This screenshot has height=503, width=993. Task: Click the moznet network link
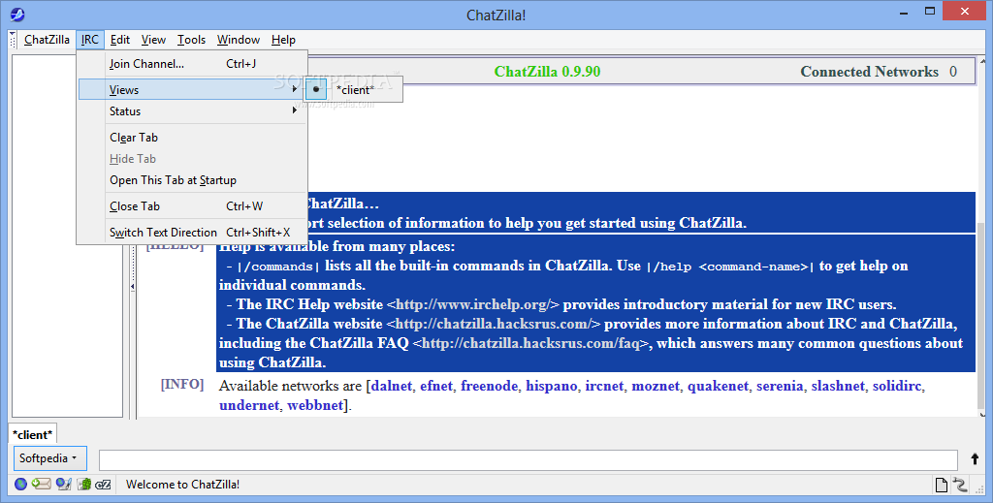pyautogui.click(x=656, y=386)
